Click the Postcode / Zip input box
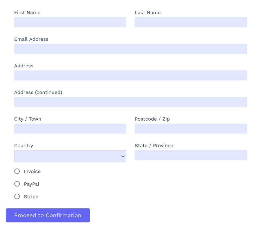 tap(191, 128)
